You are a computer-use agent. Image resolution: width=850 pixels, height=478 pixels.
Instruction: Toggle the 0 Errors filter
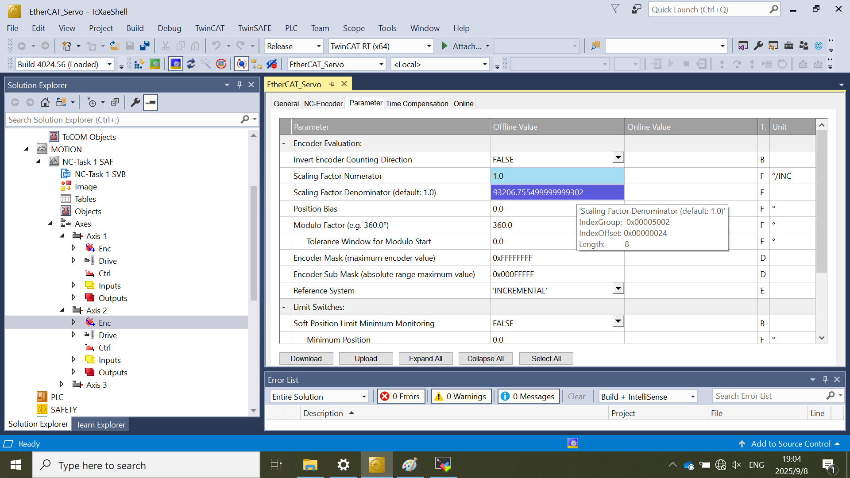point(401,397)
